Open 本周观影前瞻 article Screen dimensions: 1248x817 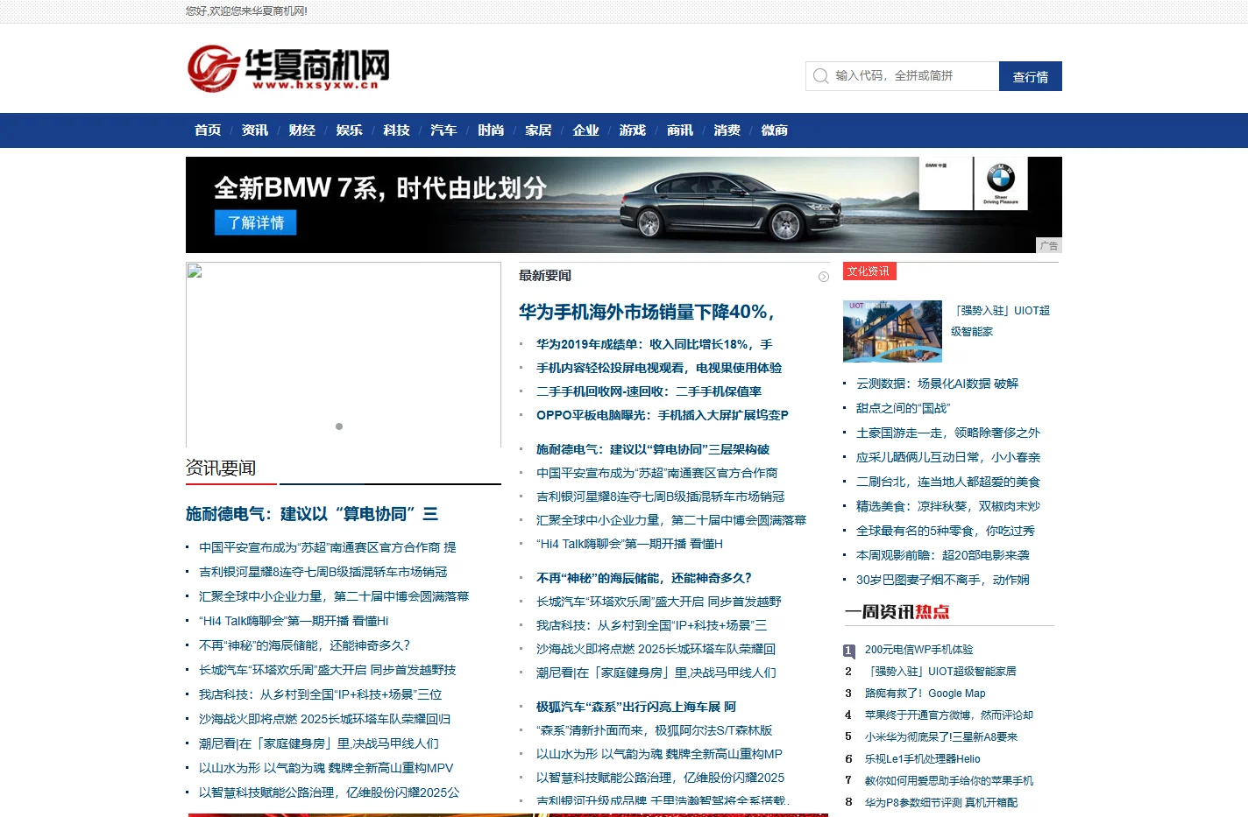coord(943,555)
